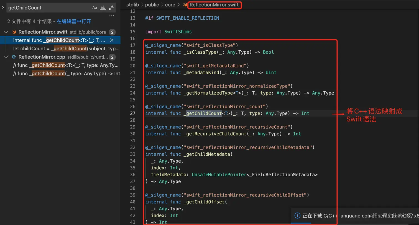
Task: Open result "// func _getChildCount<T>(_: T, type: Any.Ty..."
Action: [66, 65]
